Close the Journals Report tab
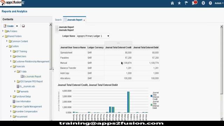 pyautogui.click(x=84, y=20)
